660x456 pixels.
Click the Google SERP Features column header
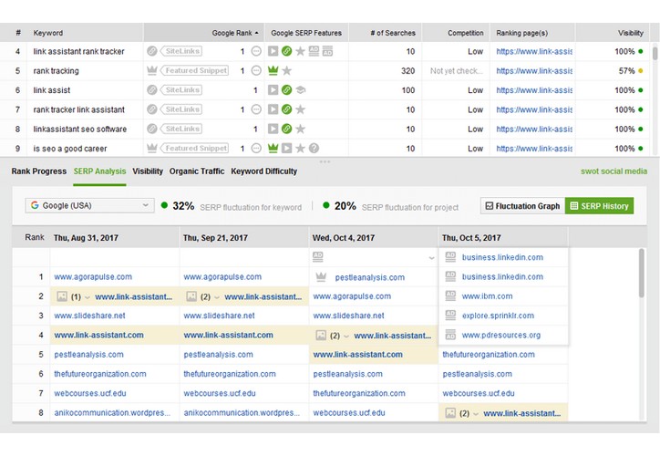coord(306,33)
